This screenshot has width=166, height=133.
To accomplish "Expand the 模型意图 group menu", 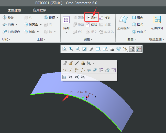I will coord(157,39).
